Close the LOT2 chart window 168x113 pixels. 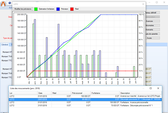143,4
